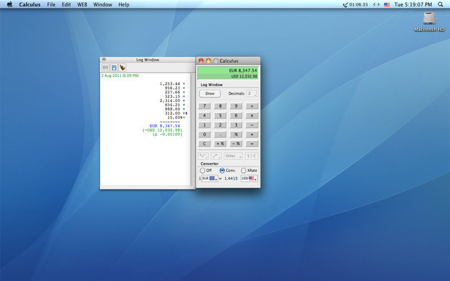Viewport: 450px width, 281px height.
Task: Open the Edit menu
Action: coord(66,4)
